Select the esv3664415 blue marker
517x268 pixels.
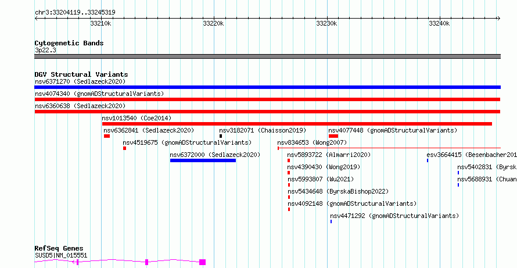click(428, 160)
